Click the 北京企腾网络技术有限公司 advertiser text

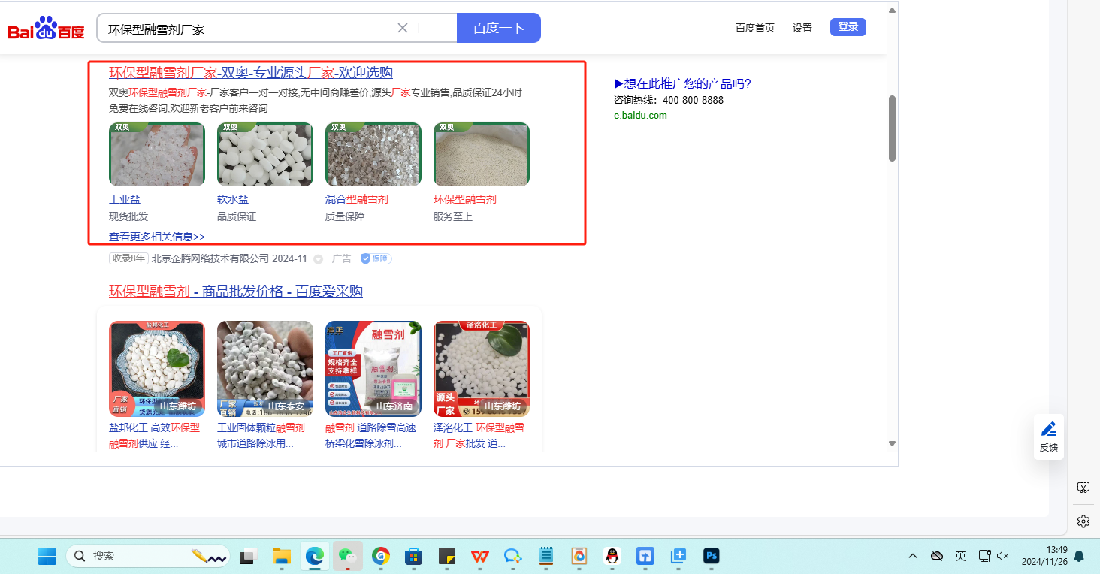tap(210, 258)
